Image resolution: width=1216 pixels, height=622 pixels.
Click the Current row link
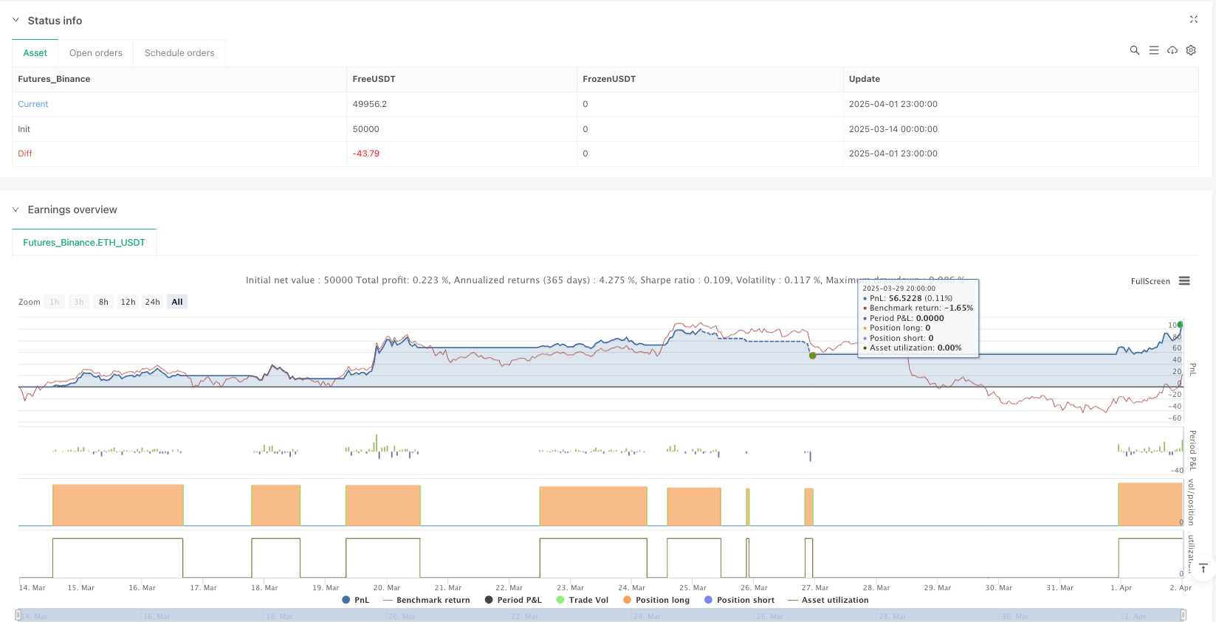tap(33, 104)
